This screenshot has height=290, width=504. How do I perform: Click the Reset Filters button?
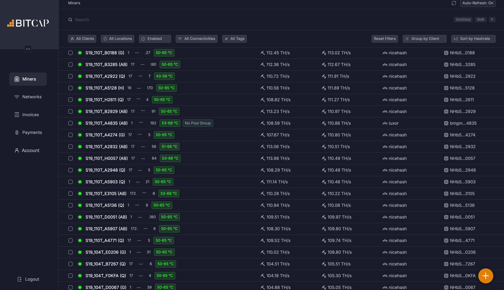385,39
